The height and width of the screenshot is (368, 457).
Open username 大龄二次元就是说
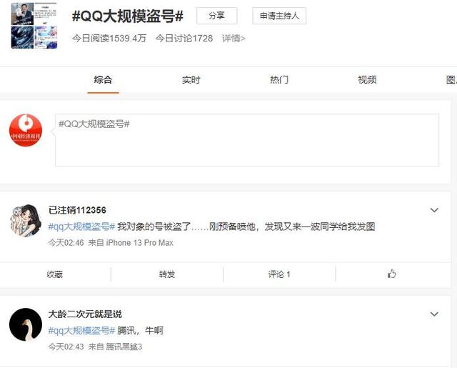click(x=85, y=314)
